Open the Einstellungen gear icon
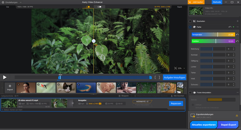 tap(3, 2)
